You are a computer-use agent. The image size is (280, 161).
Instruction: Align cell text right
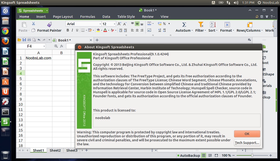point(142,30)
